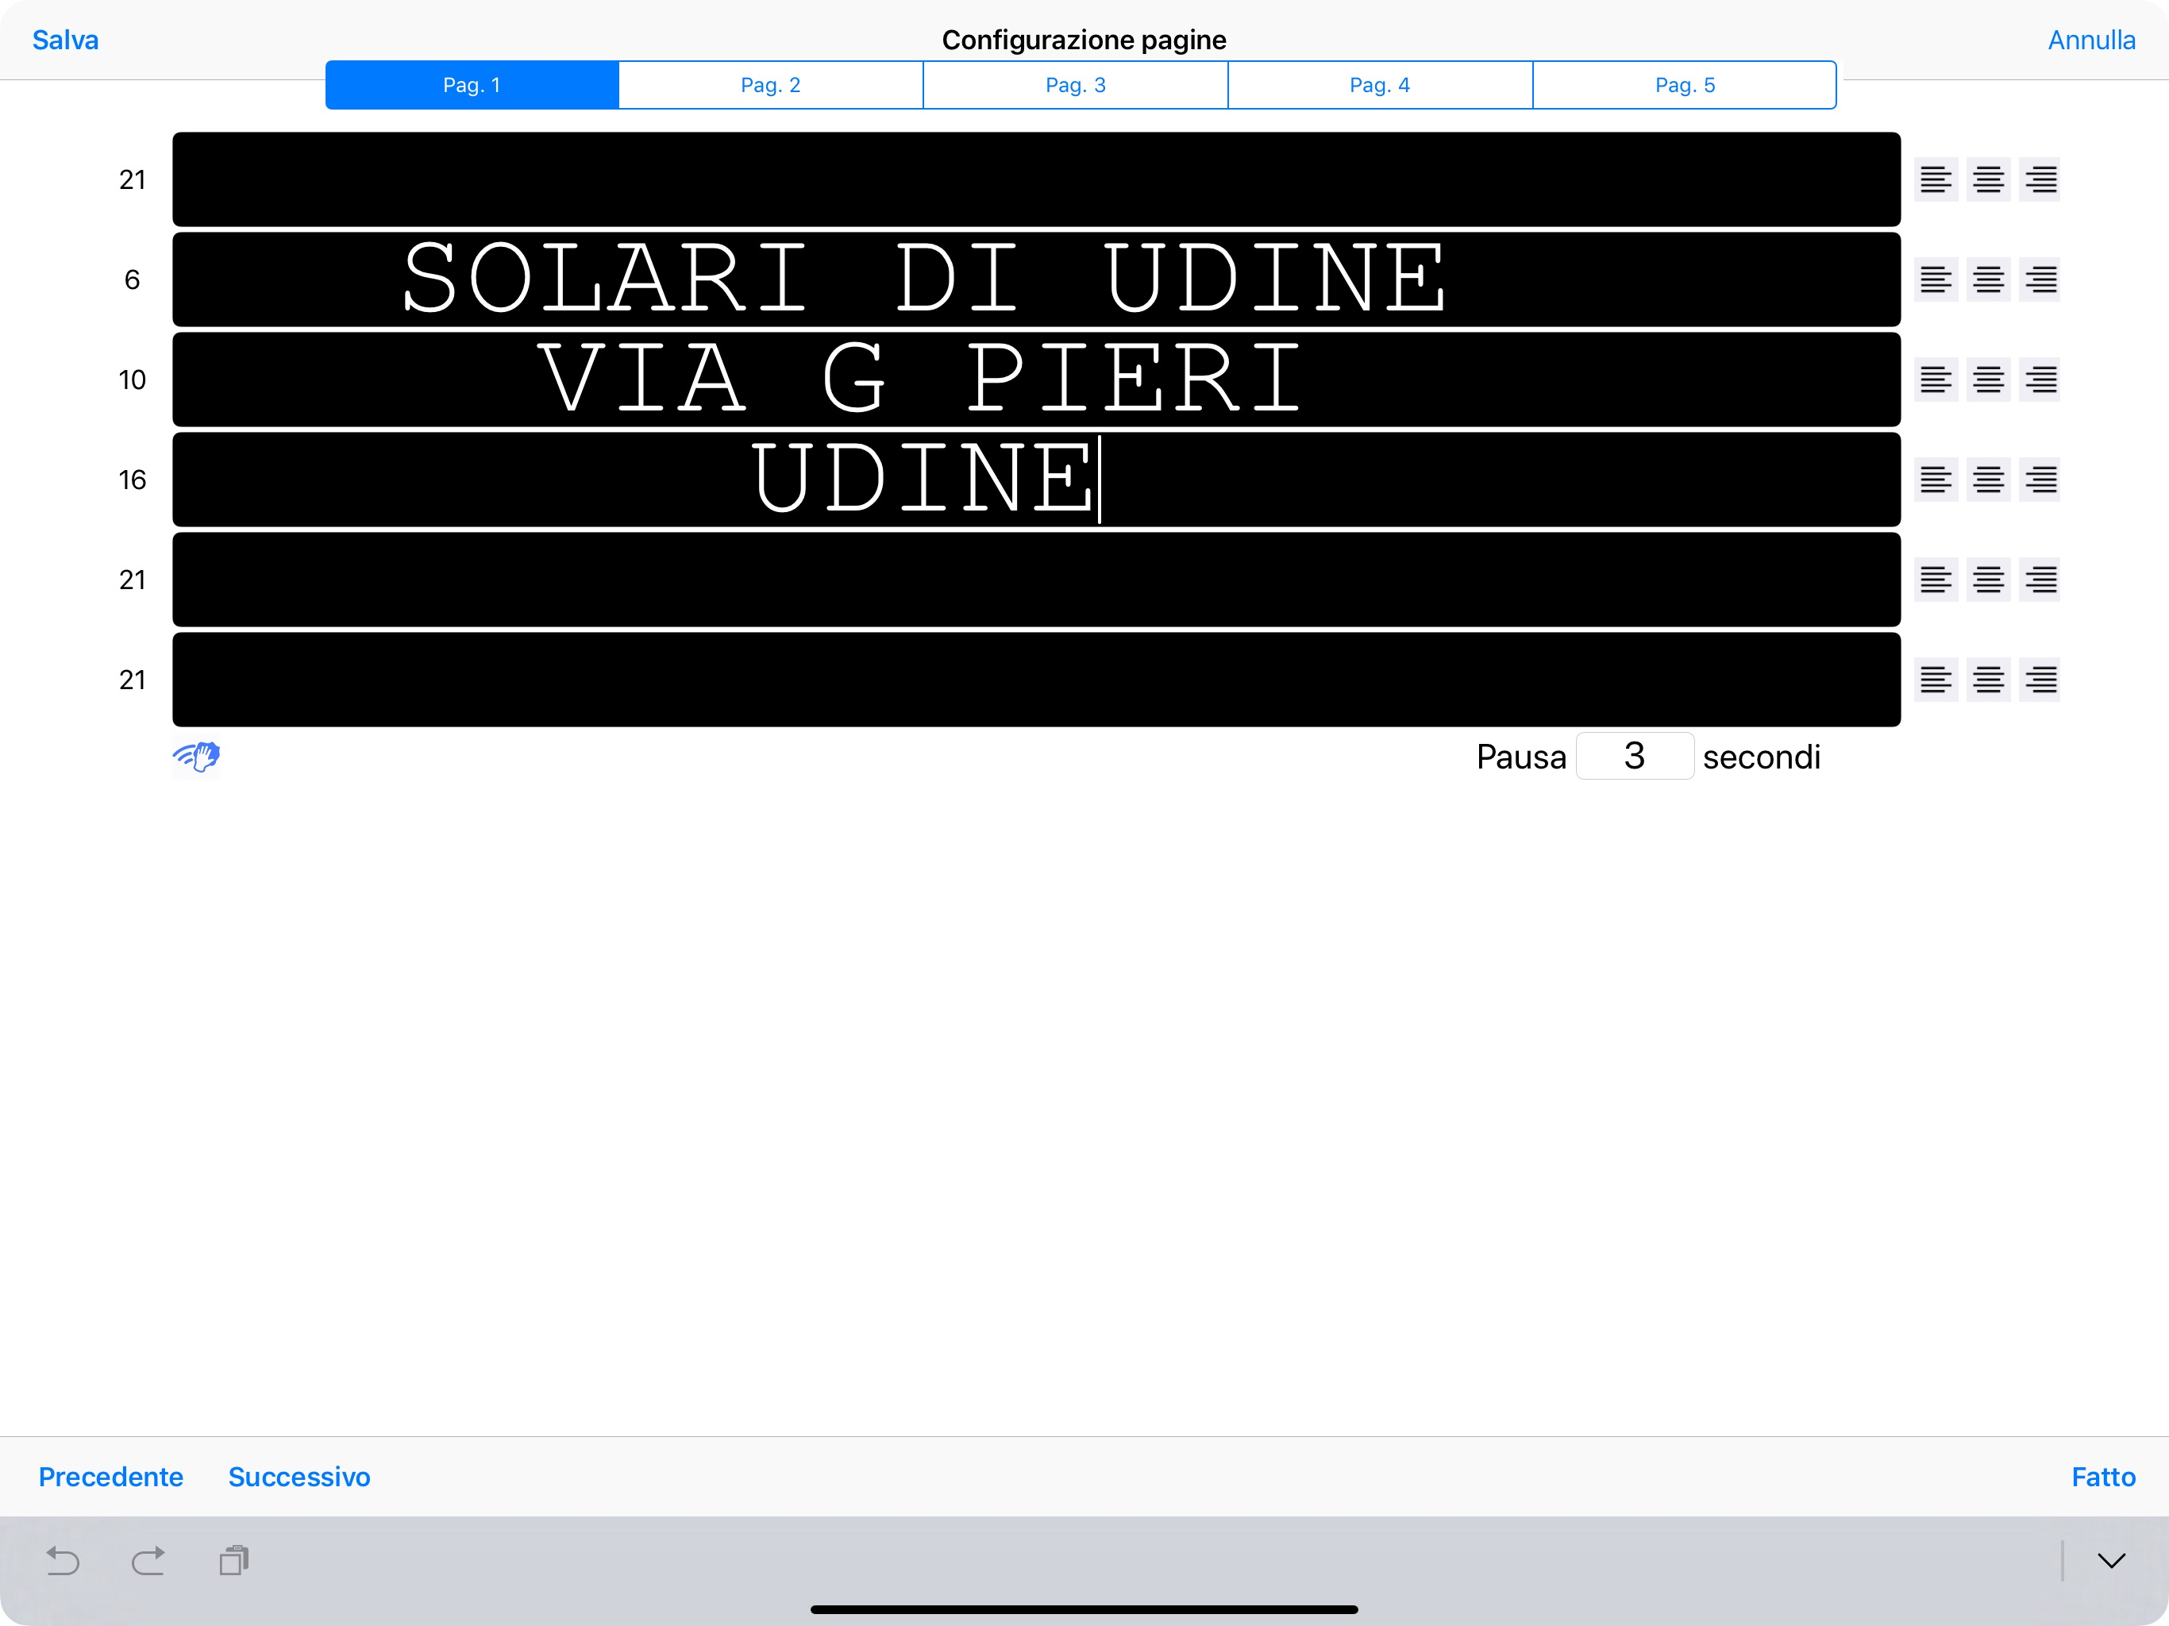The image size is (2169, 1626).
Task: Right-align the SOLARI DI UDINE row
Action: click(x=2040, y=279)
